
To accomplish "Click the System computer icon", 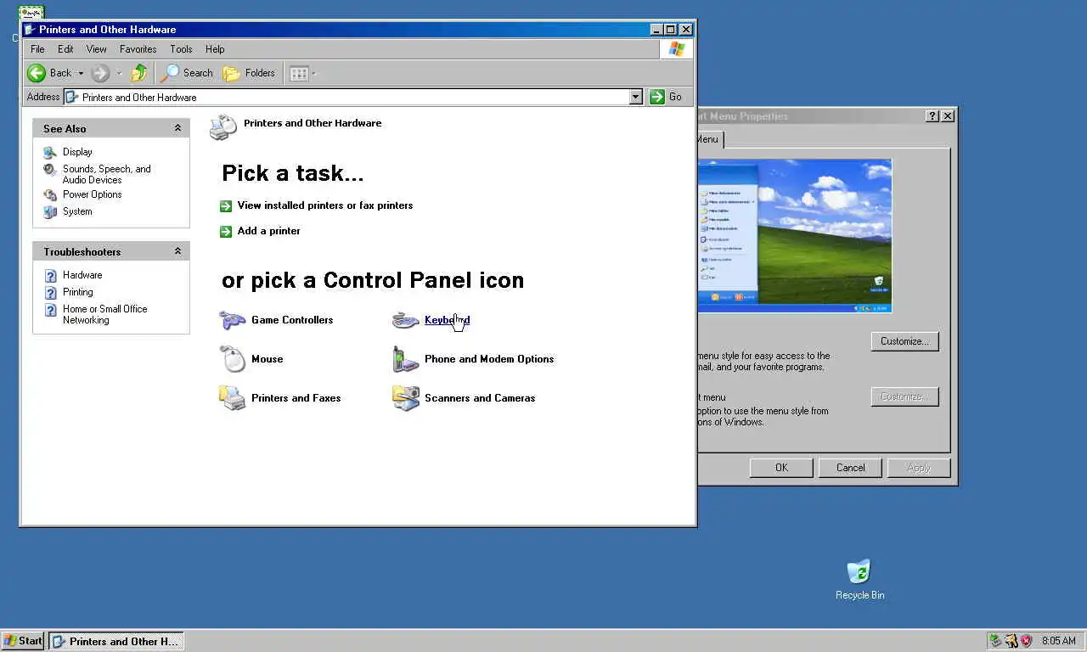I will [50, 211].
